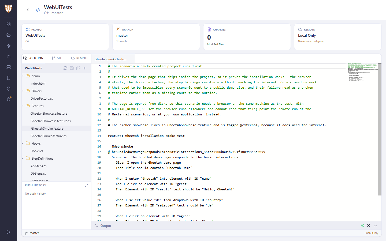
Task: Add new item with the plus icon
Action: (85, 68)
